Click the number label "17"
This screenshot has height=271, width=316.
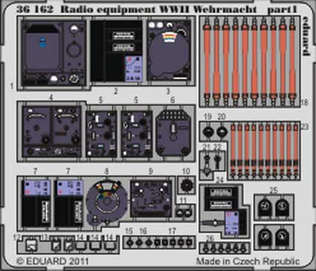coord(172,231)
